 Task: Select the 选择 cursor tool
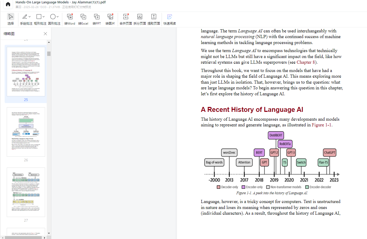pyautogui.click(x=11, y=19)
